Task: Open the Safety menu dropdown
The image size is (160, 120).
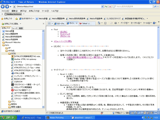Action: (x=136, y=23)
